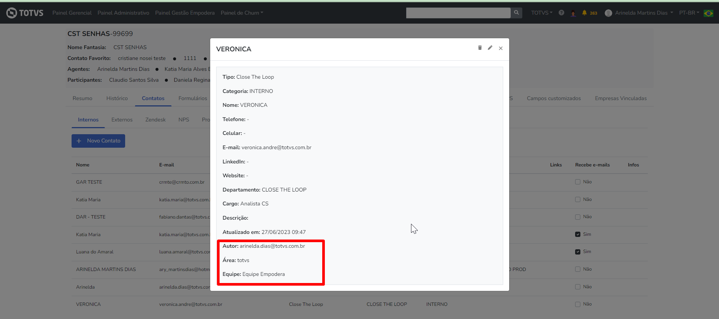Image resolution: width=719 pixels, height=319 pixels.
Task: Open the Formulários tab
Action: pos(193,98)
